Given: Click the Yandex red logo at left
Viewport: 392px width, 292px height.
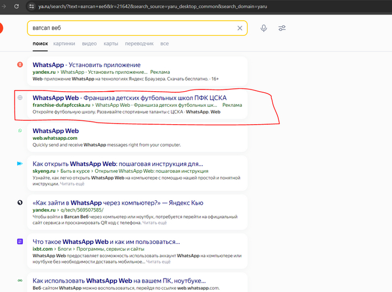Looking at the screenshot, I should pos(1,28).
